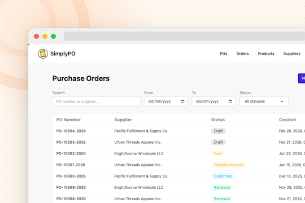This screenshot has width=305, height=203.
Task: Open PO-10894-2026
Action: coord(71,131)
